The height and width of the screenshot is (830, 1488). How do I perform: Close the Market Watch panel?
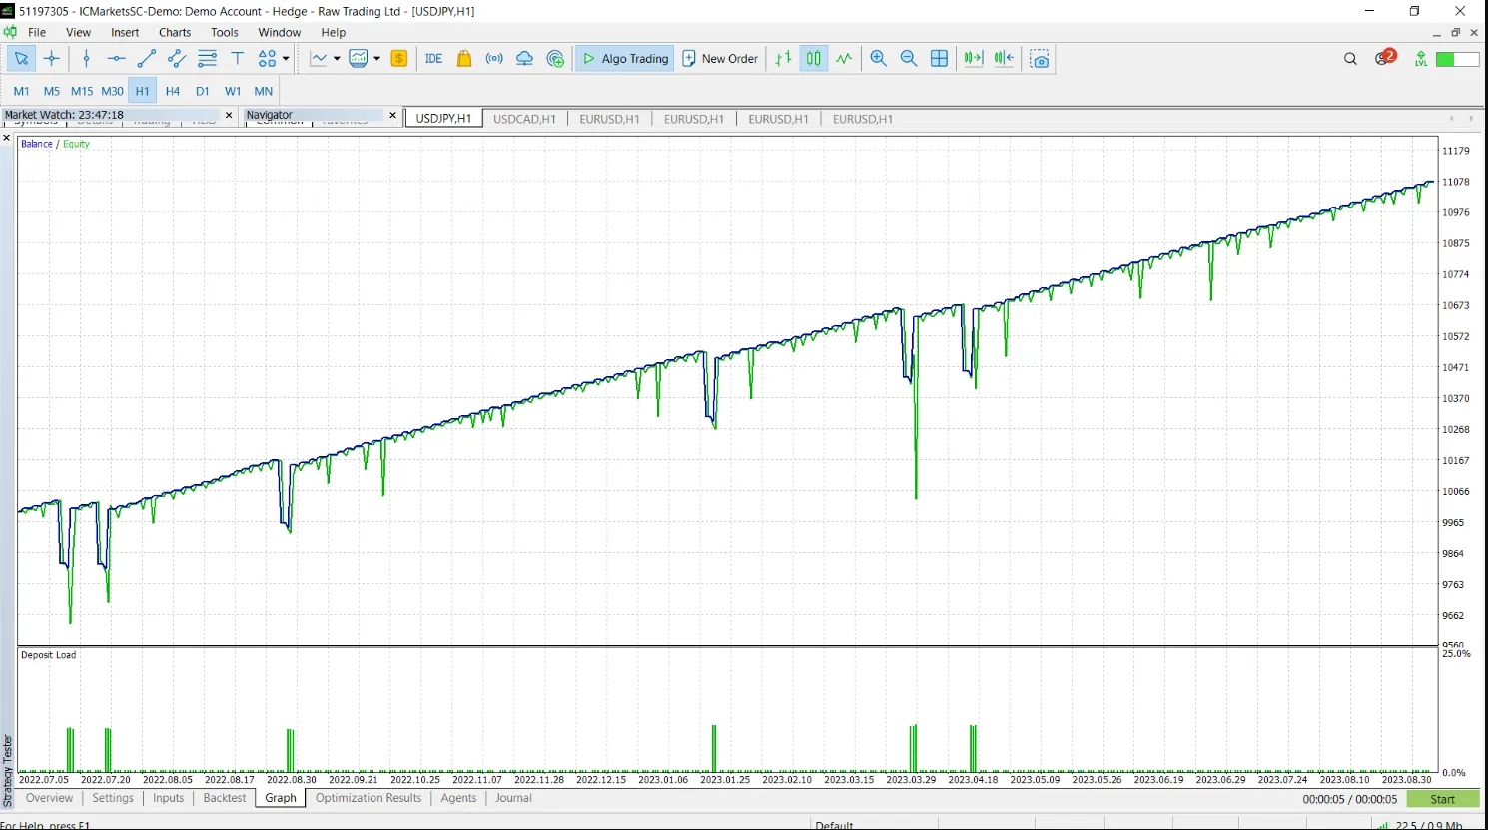point(229,116)
